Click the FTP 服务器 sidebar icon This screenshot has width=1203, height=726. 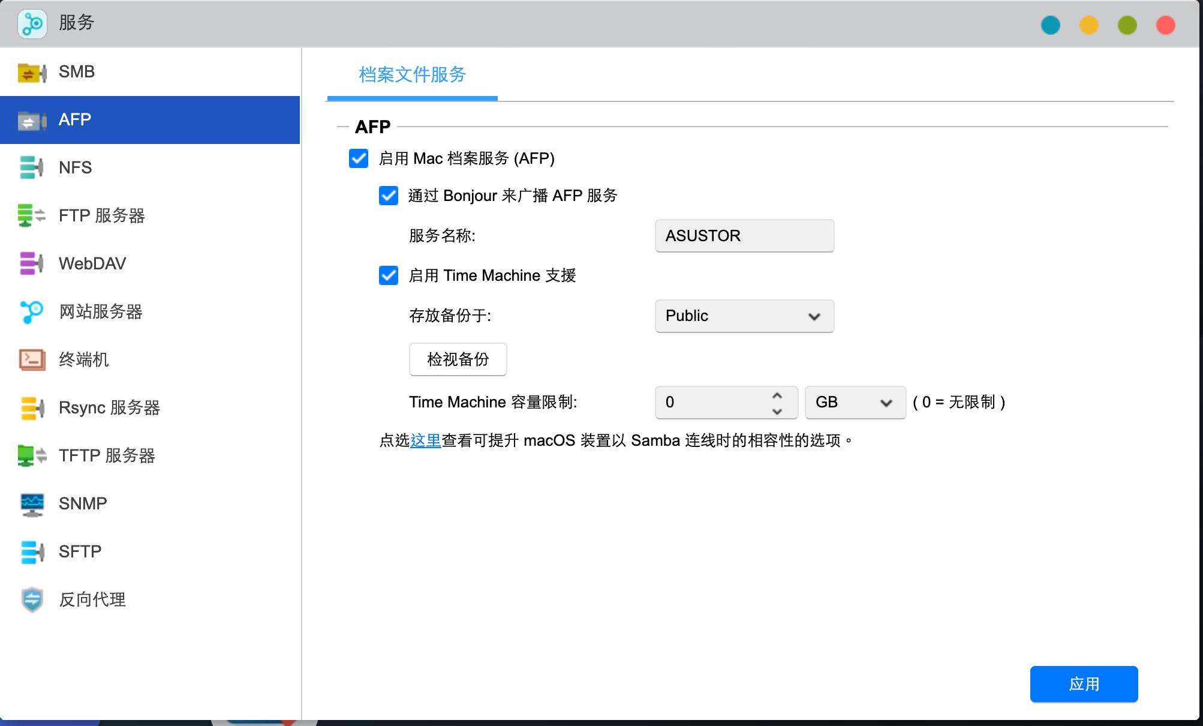pos(31,215)
